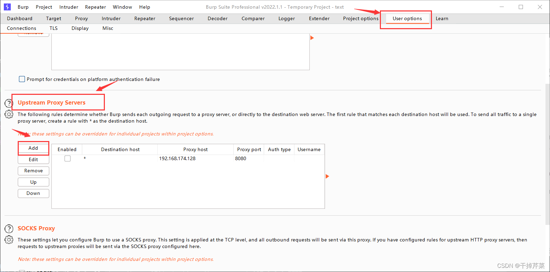Open the Intruder menu in the menu bar

pyautogui.click(x=69, y=7)
